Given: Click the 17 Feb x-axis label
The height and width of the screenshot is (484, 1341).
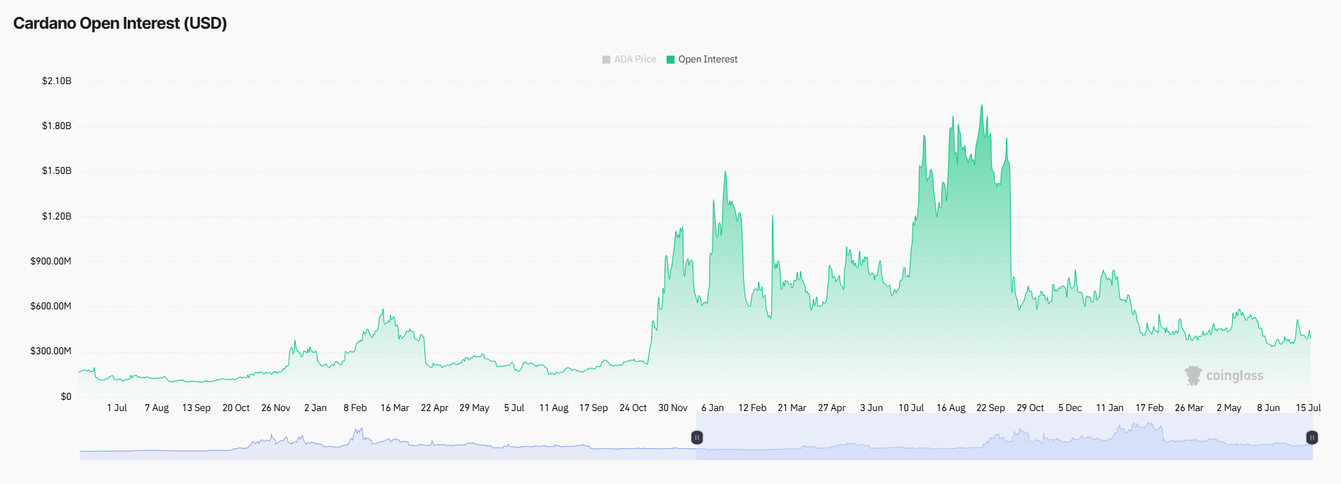Looking at the screenshot, I should 1149,408.
